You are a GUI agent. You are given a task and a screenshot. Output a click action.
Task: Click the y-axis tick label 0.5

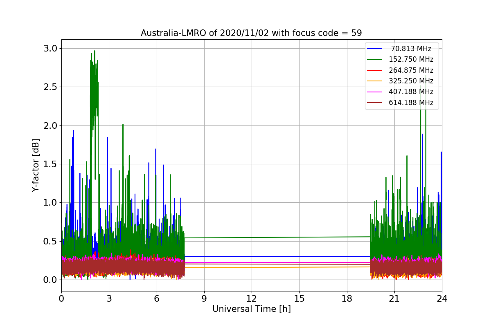click(x=51, y=241)
